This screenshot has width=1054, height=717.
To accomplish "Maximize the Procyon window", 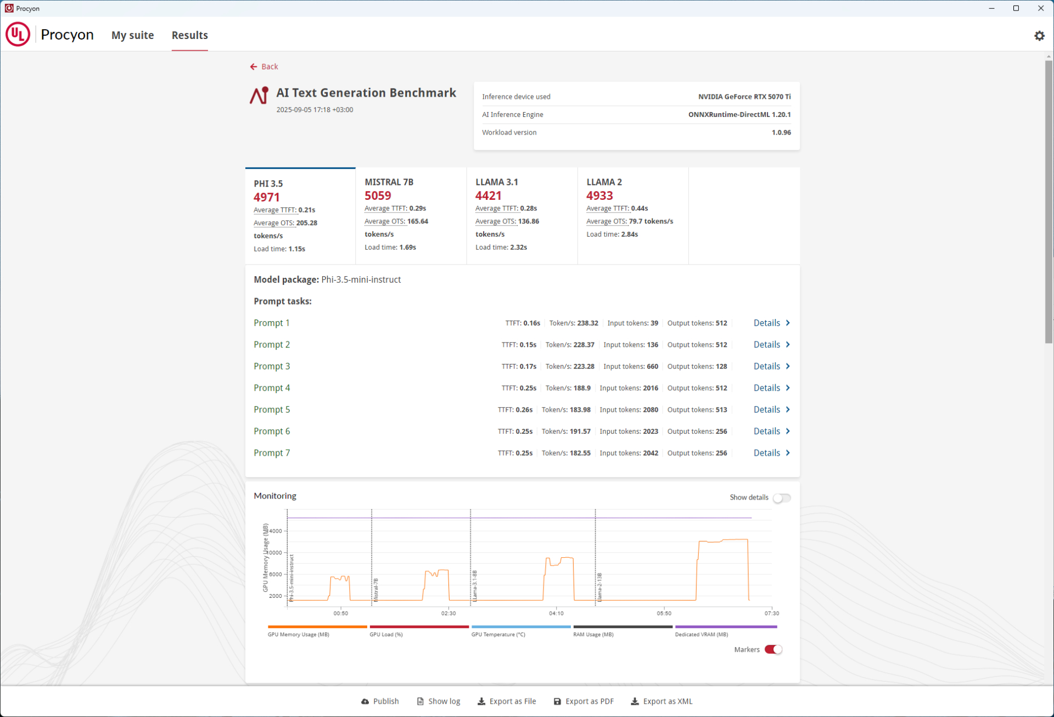I will pos(1016,8).
